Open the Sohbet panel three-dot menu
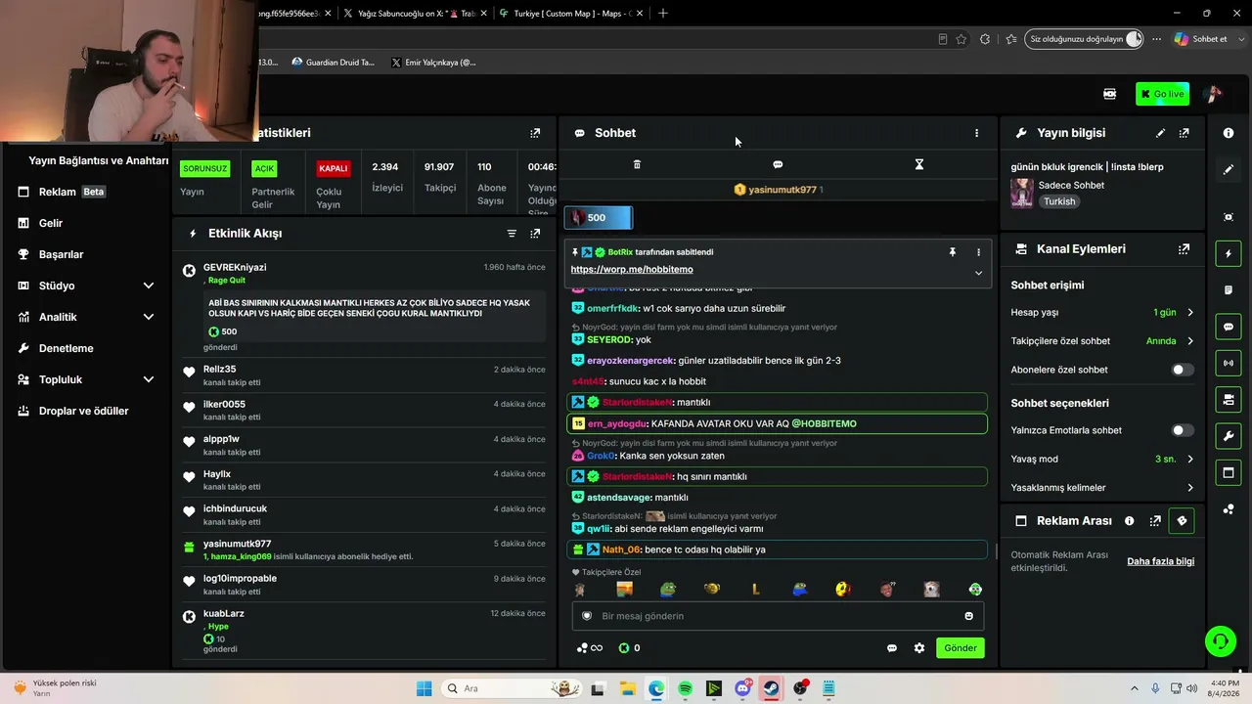The width and height of the screenshot is (1252, 704). (976, 133)
